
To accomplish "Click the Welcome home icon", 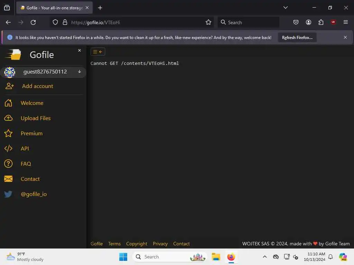I will (x=8, y=103).
